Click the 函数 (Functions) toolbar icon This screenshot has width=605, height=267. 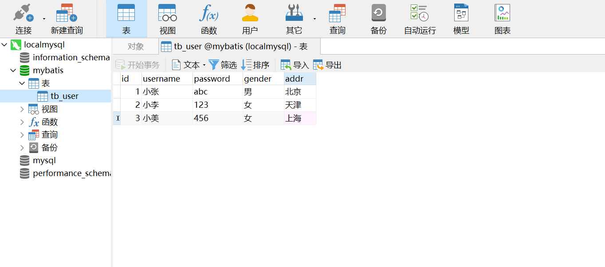pos(208,19)
